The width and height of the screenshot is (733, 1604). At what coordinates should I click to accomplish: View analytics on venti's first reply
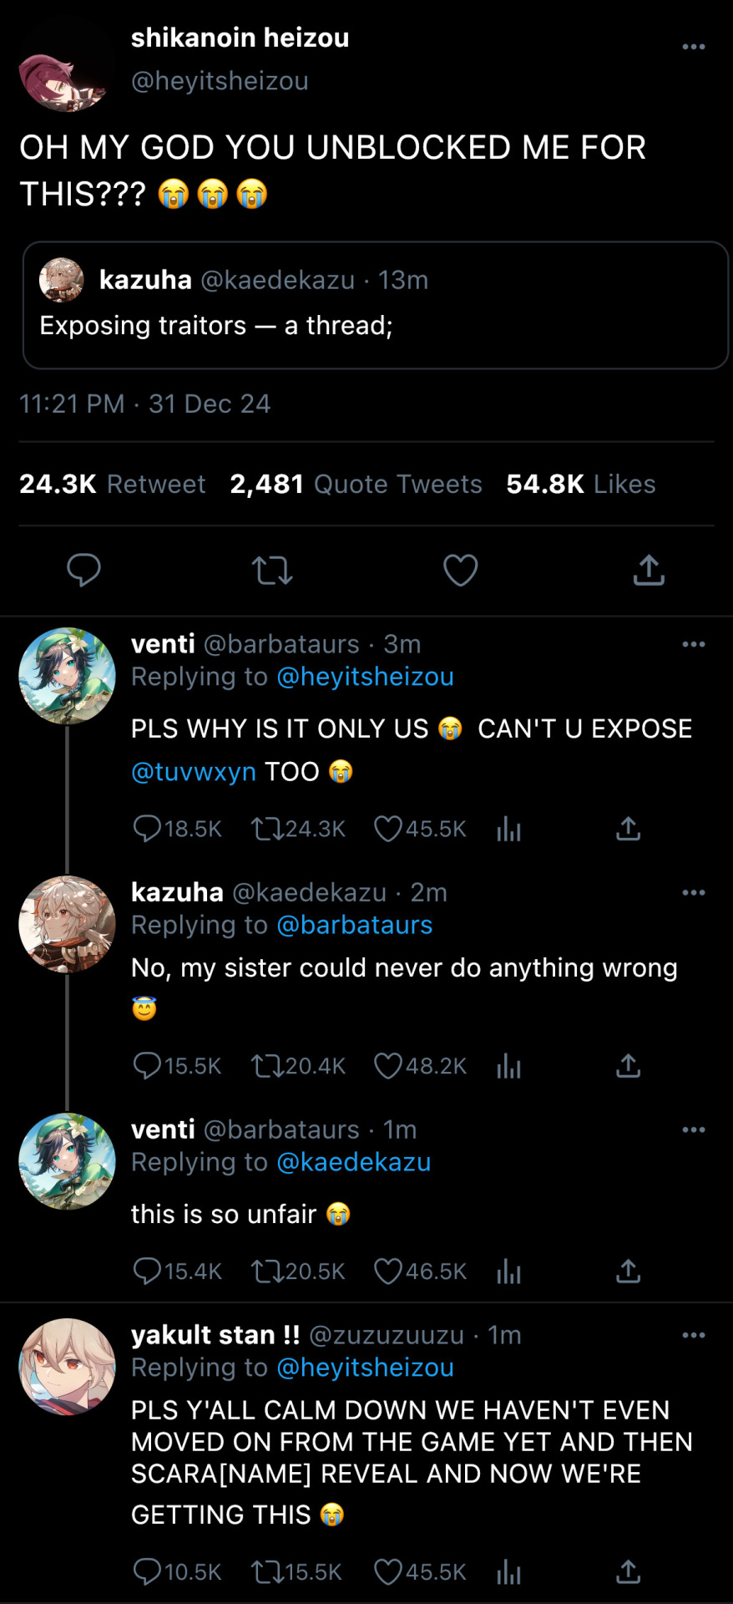[508, 829]
